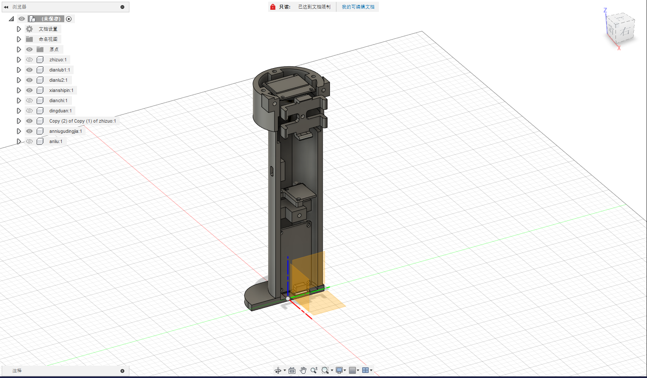Click the gear icon beside 文档设置
This screenshot has width=647, height=378.
pos(29,29)
